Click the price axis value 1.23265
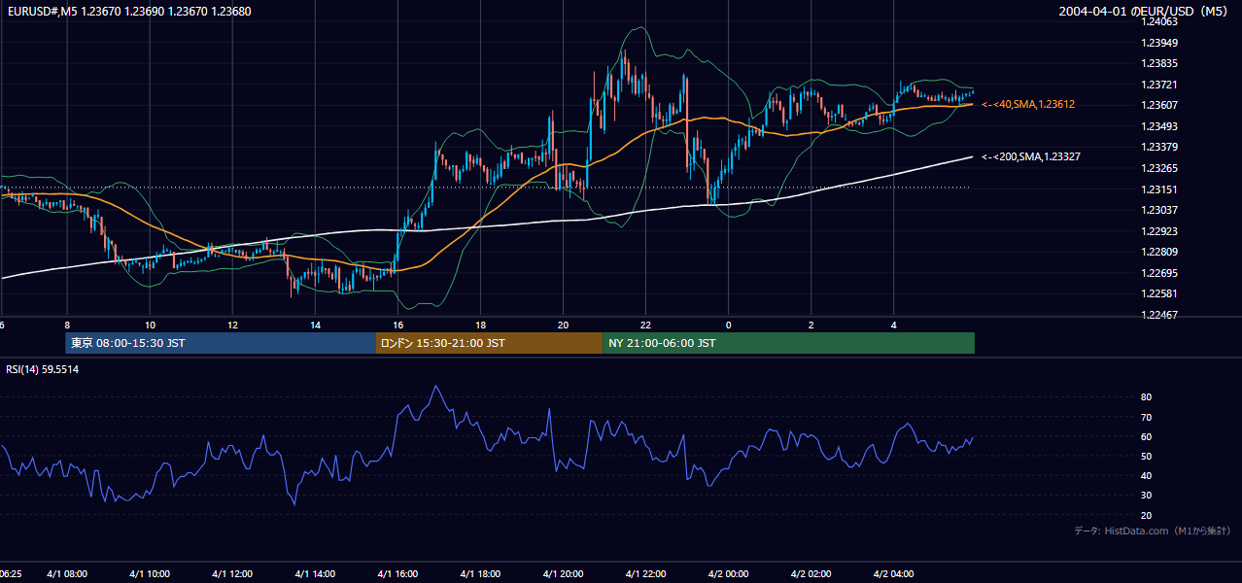Screen dimensions: 1242x583 (x=1157, y=168)
